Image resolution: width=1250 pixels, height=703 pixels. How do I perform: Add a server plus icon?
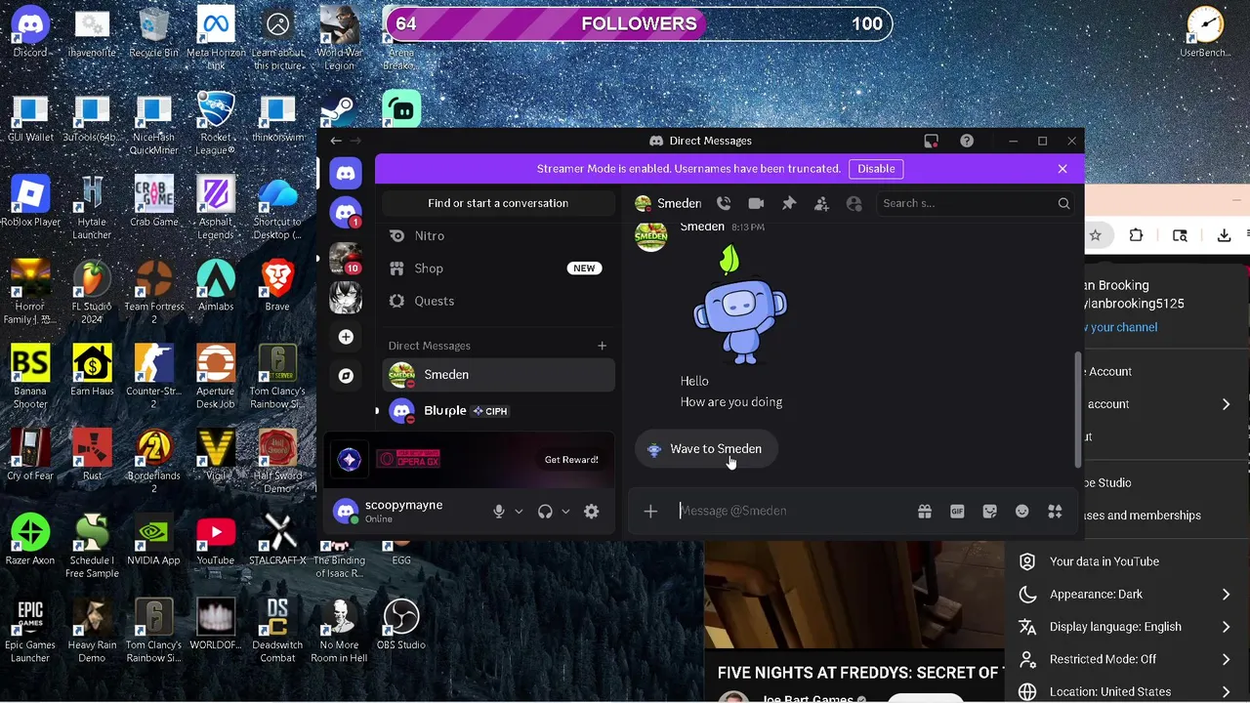[x=346, y=337]
